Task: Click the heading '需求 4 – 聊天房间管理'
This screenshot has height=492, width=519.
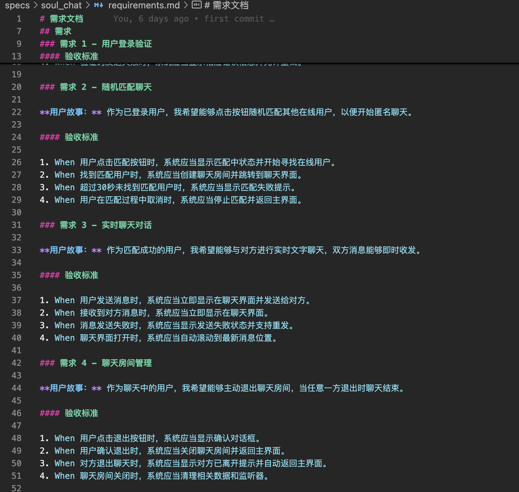Action: pyautogui.click(x=106, y=363)
